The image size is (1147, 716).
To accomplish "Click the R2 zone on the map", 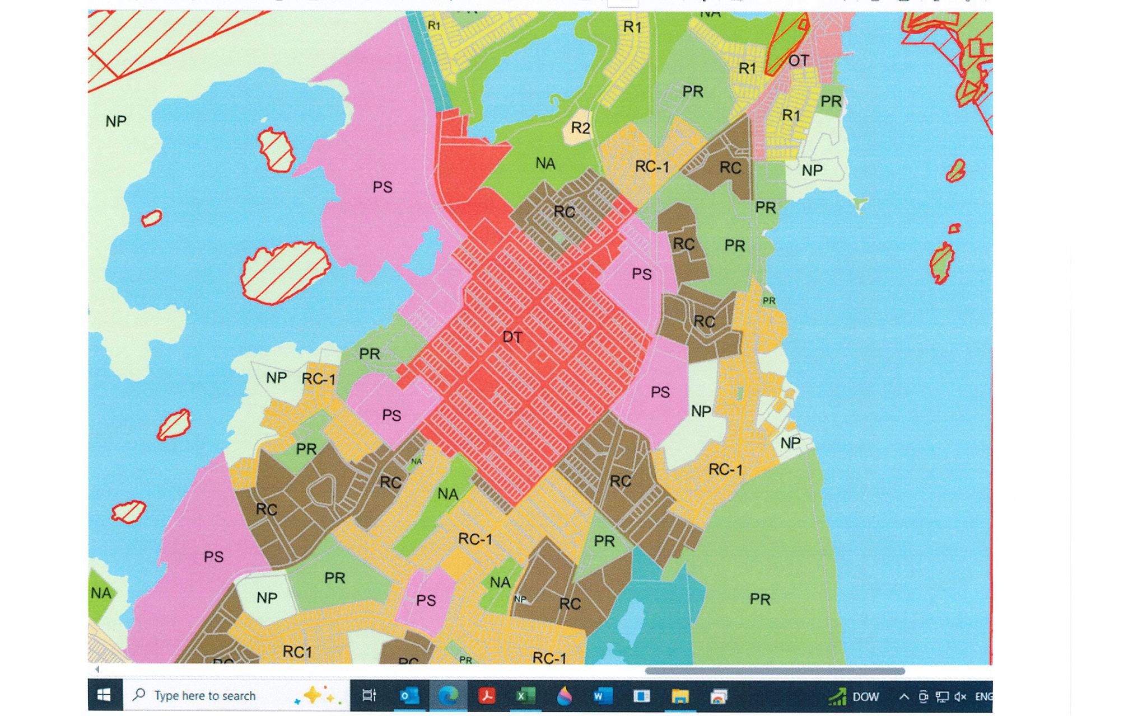I will point(580,128).
